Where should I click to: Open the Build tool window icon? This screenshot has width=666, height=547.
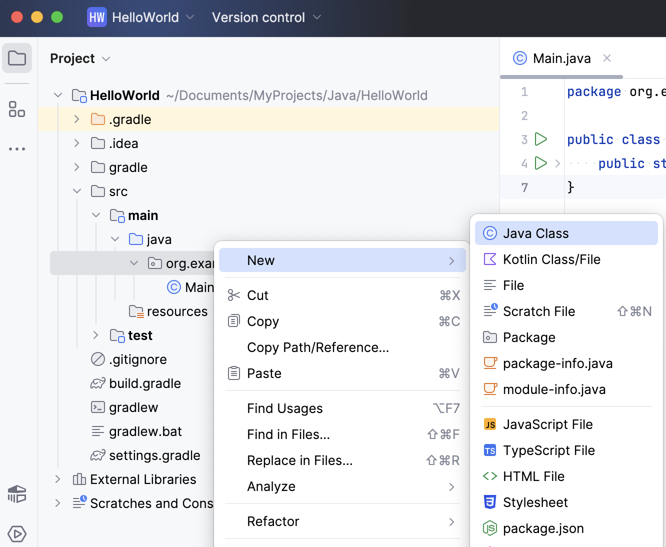tap(17, 494)
